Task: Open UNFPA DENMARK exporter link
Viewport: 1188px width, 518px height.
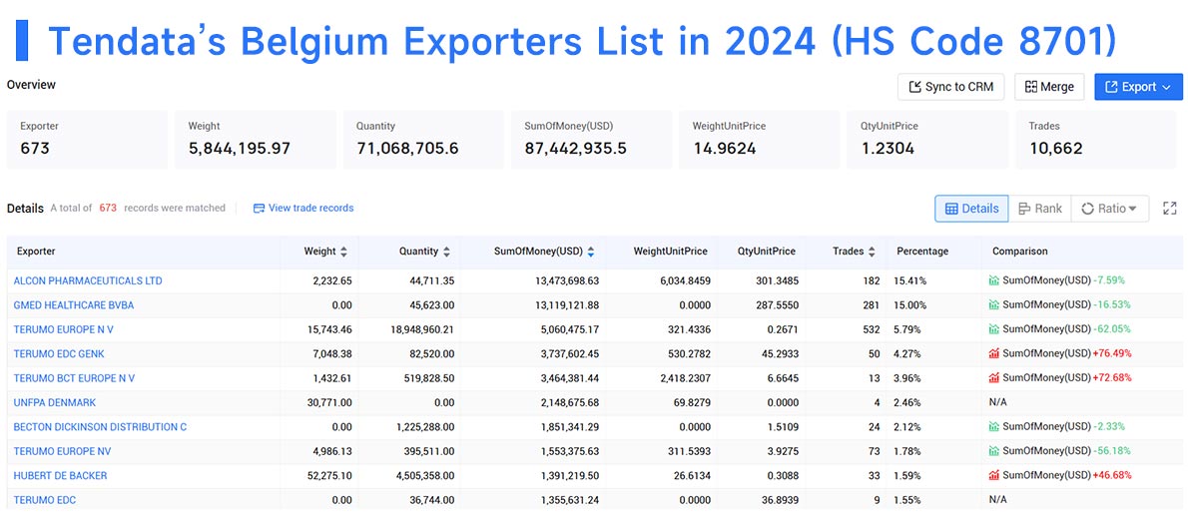Action: pos(55,403)
